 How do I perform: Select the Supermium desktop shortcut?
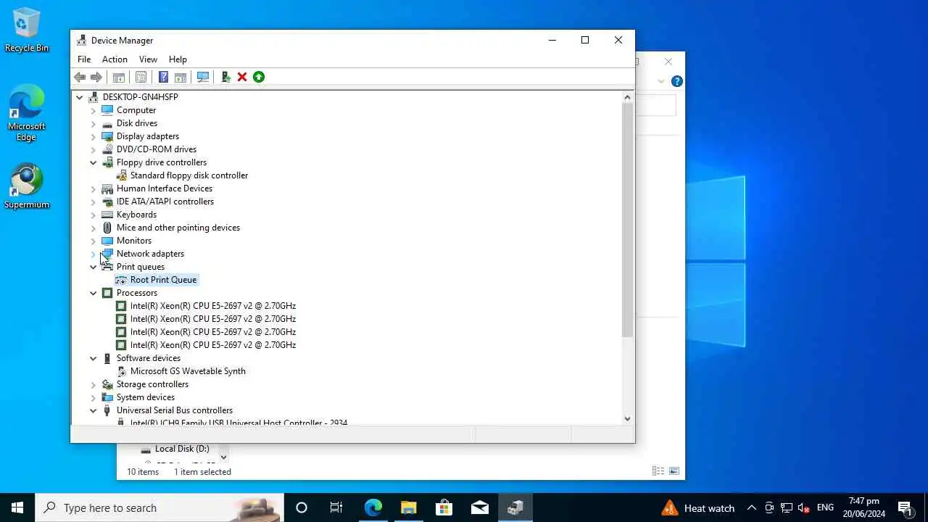point(27,186)
